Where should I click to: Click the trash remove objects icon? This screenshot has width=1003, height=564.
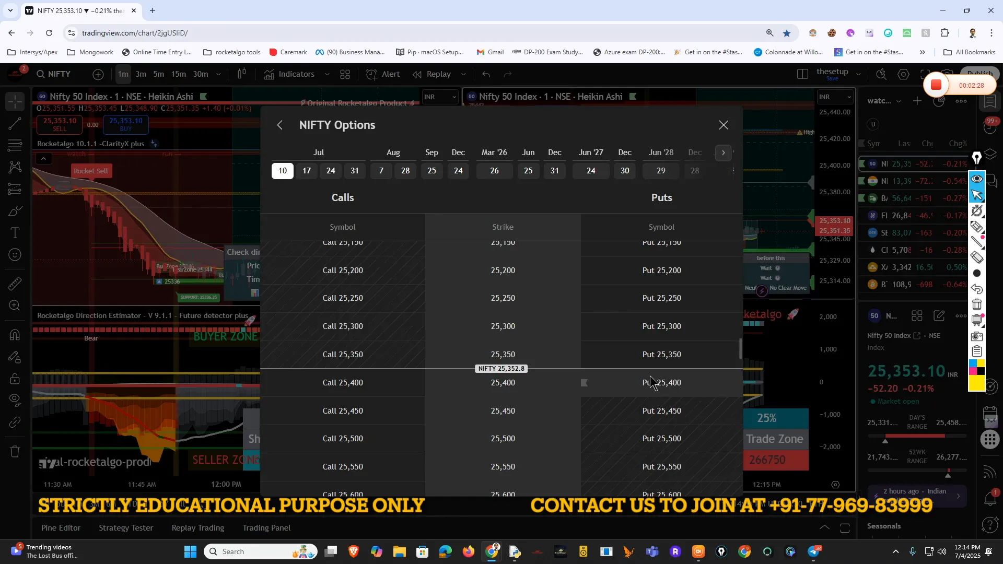15,451
